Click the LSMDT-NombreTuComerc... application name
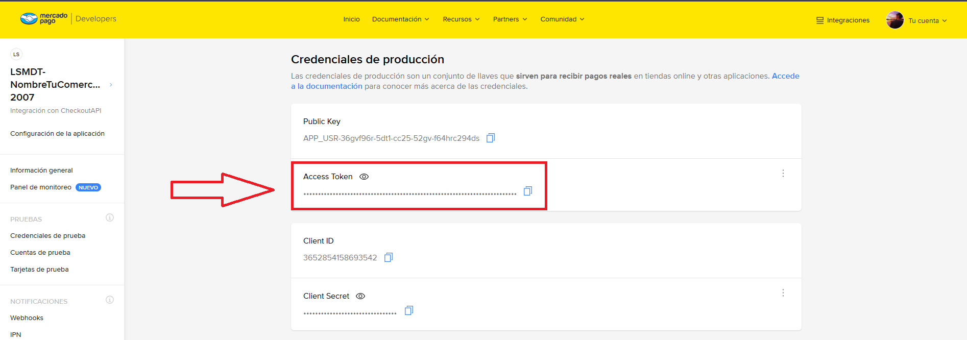This screenshot has width=967, height=340. pyautogui.click(x=55, y=85)
